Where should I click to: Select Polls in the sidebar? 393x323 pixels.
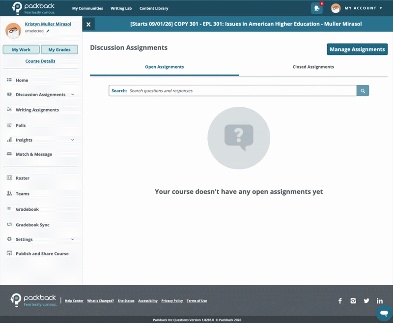(x=21, y=125)
